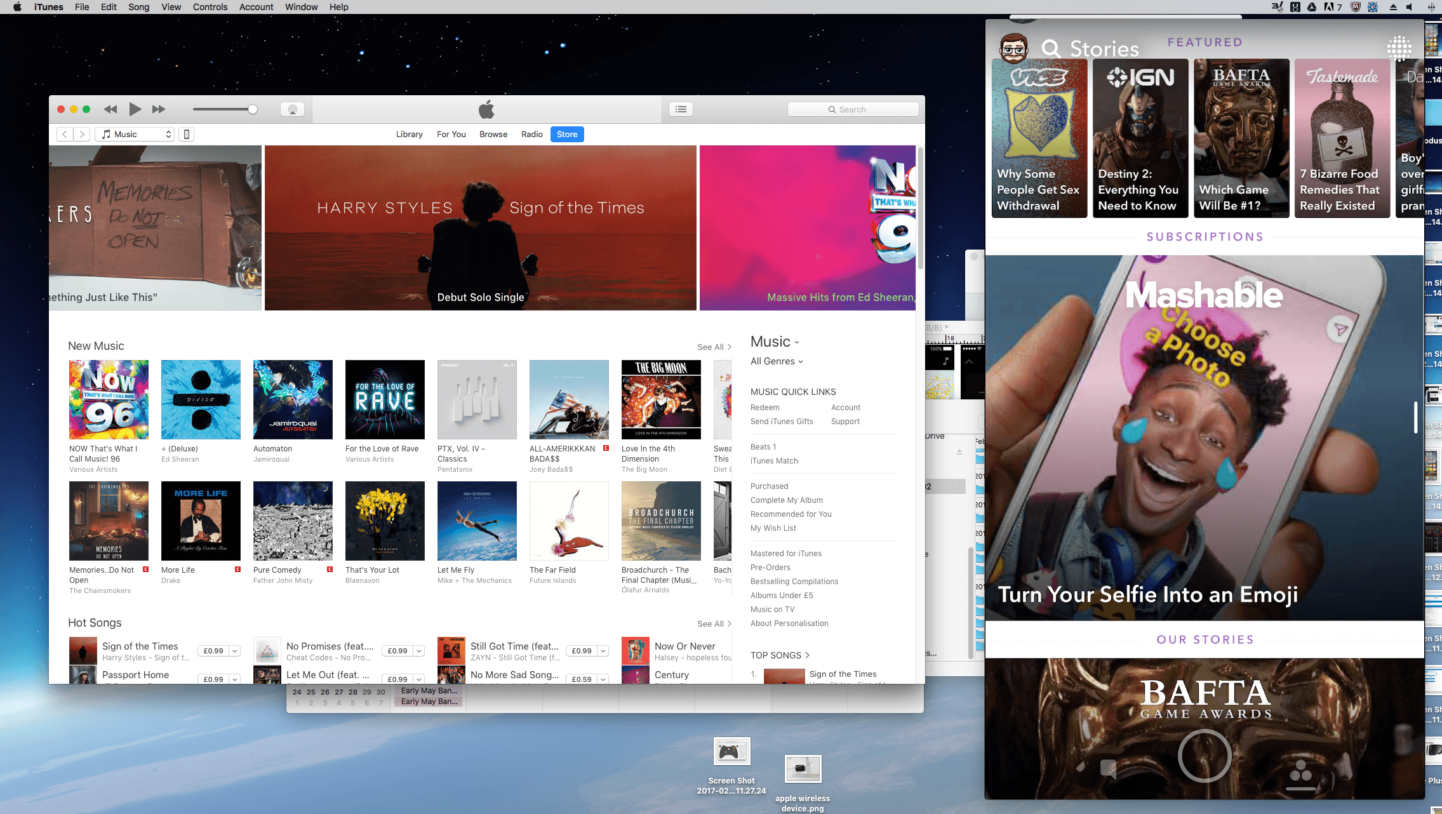Click the rewind button in iTunes
Viewport: 1442px width, 814px height.
pos(110,109)
